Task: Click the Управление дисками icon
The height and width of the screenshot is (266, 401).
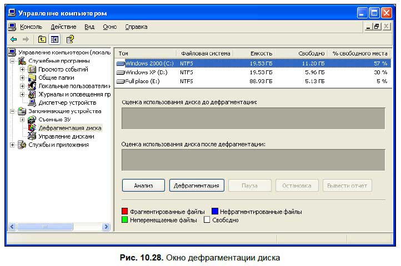Action: pos(32,136)
